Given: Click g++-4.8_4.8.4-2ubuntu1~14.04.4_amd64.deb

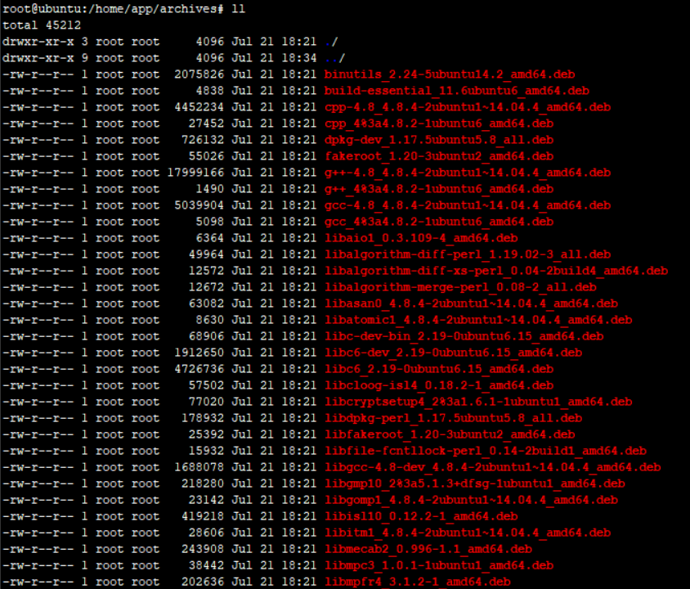Looking at the screenshot, I should [x=468, y=173].
